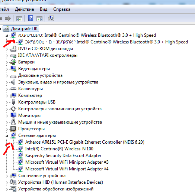Click icon of Virtual WiFi Miniport Adapter #3
Viewport: 195px width, 196px height.
[x=20, y=162]
